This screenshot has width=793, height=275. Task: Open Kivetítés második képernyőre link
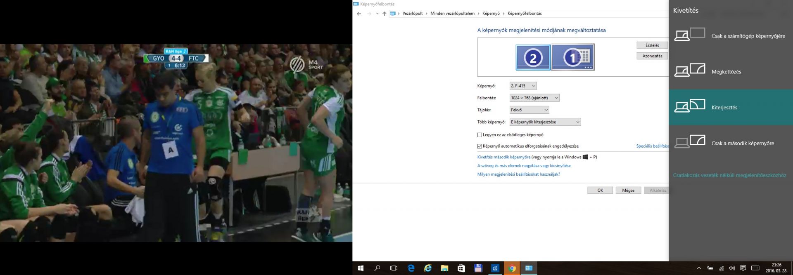[503, 157]
